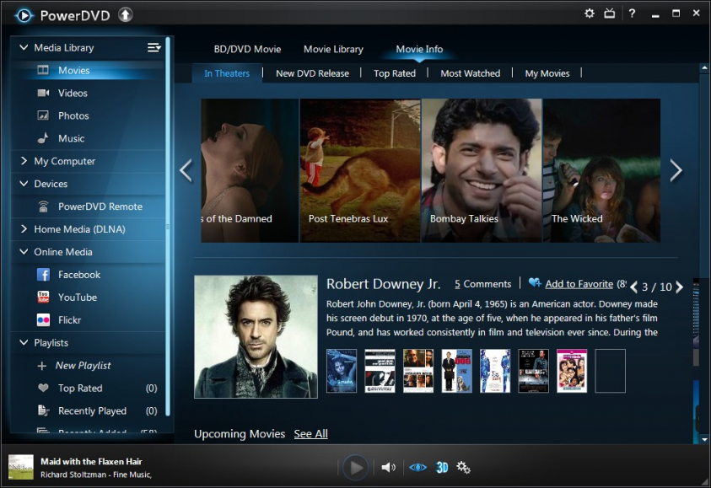Open Flickr in Online Media
The image size is (711, 488).
pos(69,320)
